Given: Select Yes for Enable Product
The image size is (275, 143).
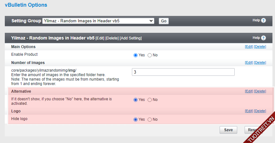Looking at the screenshot, I should click(135, 55).
